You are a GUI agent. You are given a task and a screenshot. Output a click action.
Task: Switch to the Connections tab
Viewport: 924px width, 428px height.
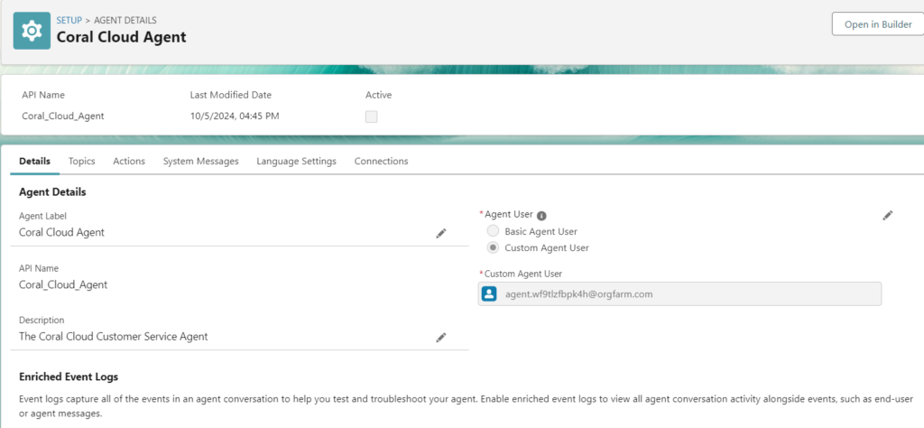coord(382,161)
